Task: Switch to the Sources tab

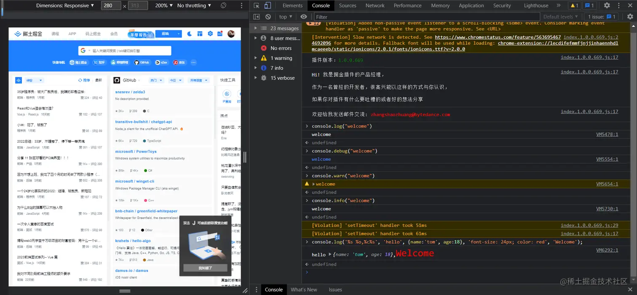Action: pos(348,5)
